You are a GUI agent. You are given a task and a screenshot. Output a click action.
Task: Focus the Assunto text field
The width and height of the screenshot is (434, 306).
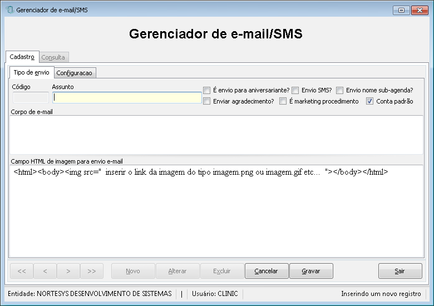click(127, 97)
